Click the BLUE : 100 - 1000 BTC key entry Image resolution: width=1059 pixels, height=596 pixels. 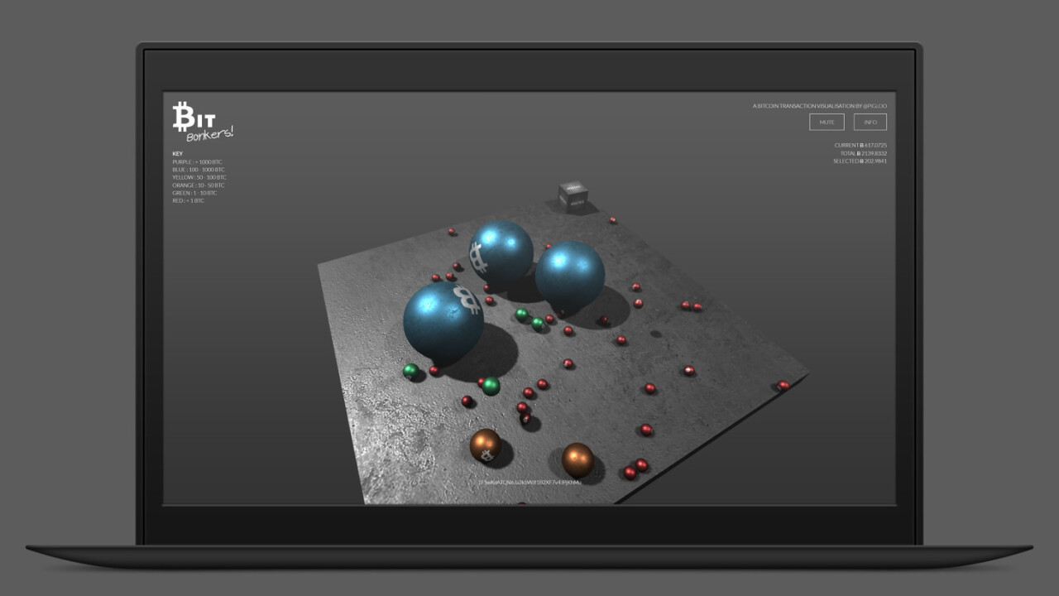(199, 170)
